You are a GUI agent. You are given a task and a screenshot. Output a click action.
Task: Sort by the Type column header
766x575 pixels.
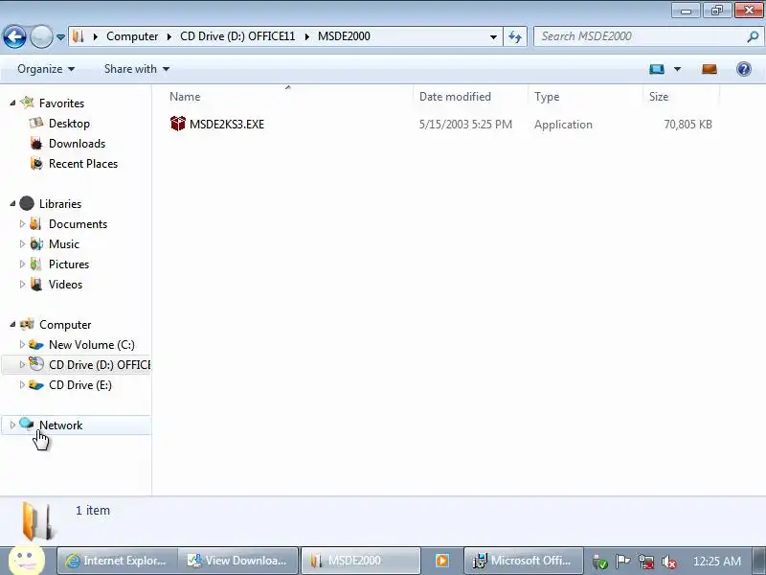pyautogui.click(x=585, y=97)
